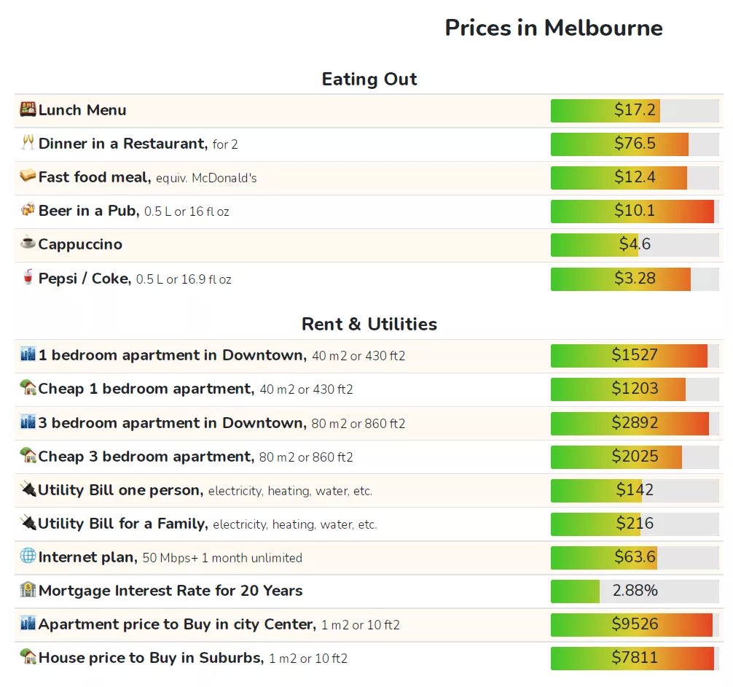
Task: Click the 2.88% mortgage rate bar
Action: 635,591
